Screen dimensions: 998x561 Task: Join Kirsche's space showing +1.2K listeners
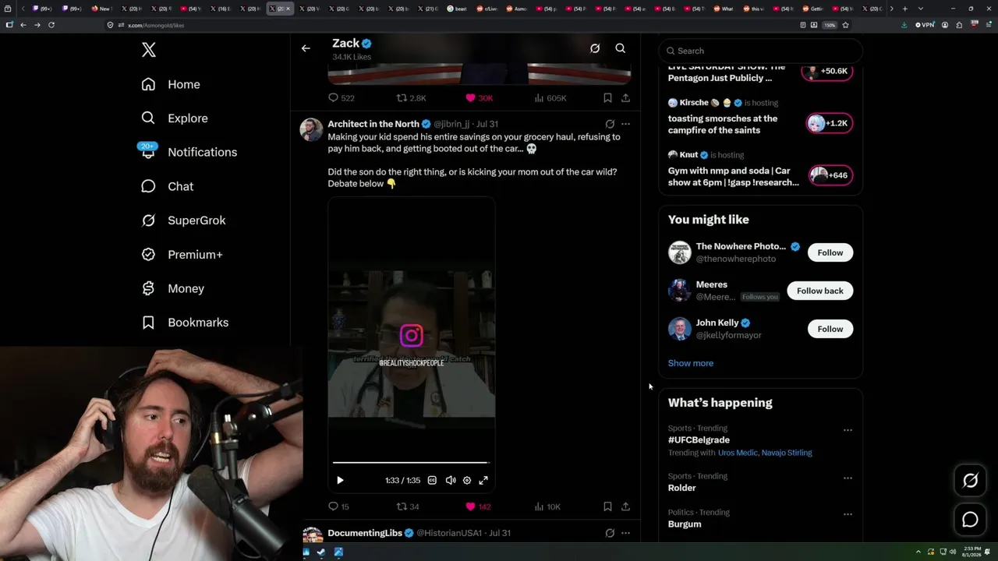[x=829, y=123]
